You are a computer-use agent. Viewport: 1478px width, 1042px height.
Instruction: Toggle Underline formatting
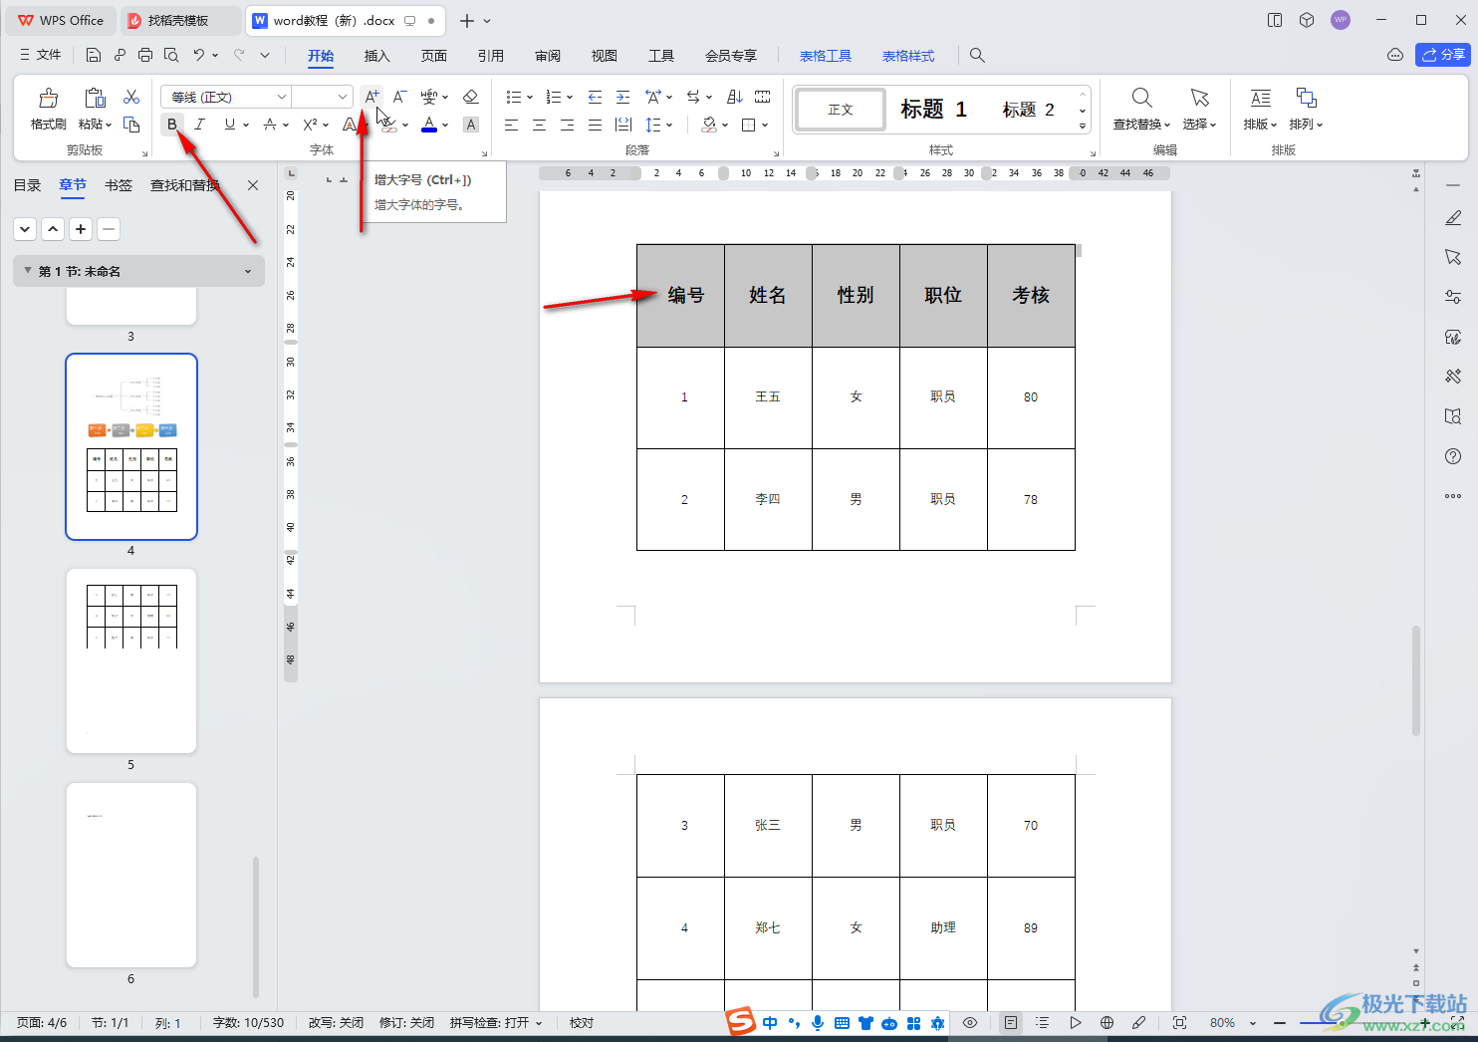pos(230,125)
